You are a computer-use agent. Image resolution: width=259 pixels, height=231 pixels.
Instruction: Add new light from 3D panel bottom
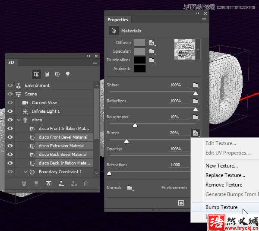pos(36,184)
